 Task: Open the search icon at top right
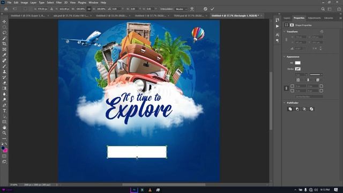[323, 9]
